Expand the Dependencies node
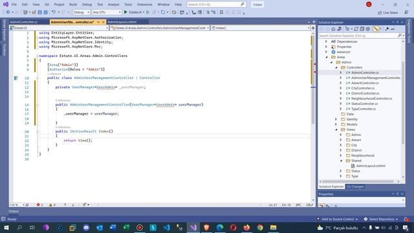The height and width of the screenshot is (233, 414). click(326, 41)
